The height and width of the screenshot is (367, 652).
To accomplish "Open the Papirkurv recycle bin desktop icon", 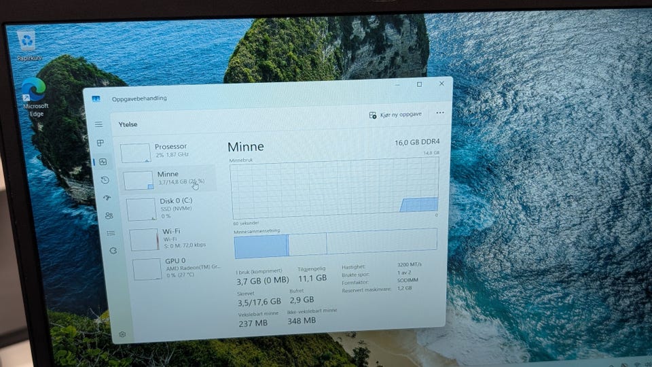I will point(29,46).
